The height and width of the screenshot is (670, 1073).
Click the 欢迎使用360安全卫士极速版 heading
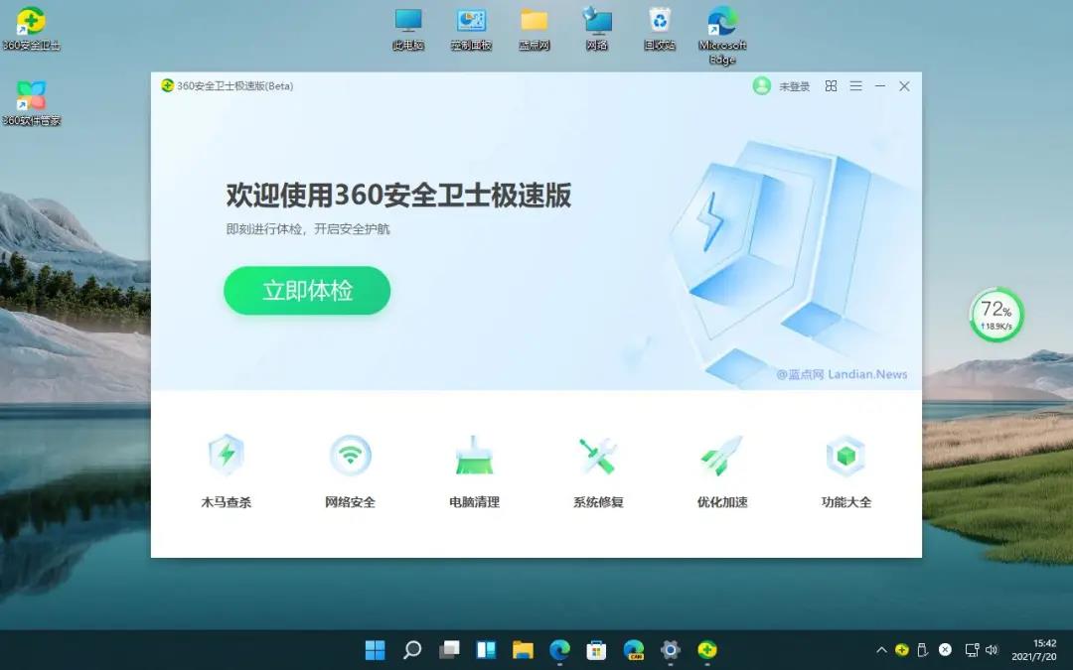click(399, 196)
